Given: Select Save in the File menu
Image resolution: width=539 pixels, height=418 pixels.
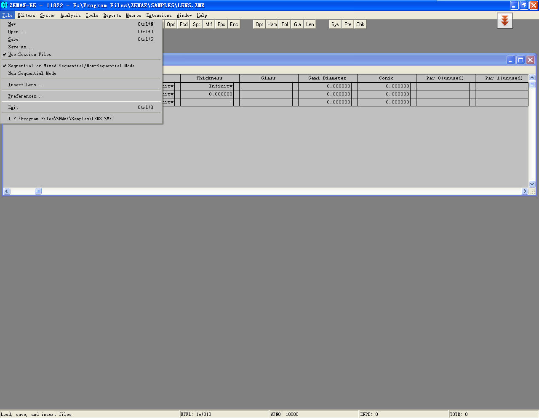Looking at the screenshot, I should [81, 40].
